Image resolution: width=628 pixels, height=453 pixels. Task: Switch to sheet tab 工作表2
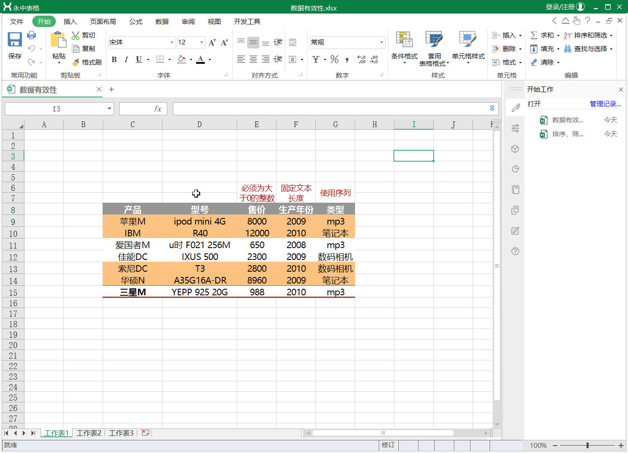click(x=89, y=433)
